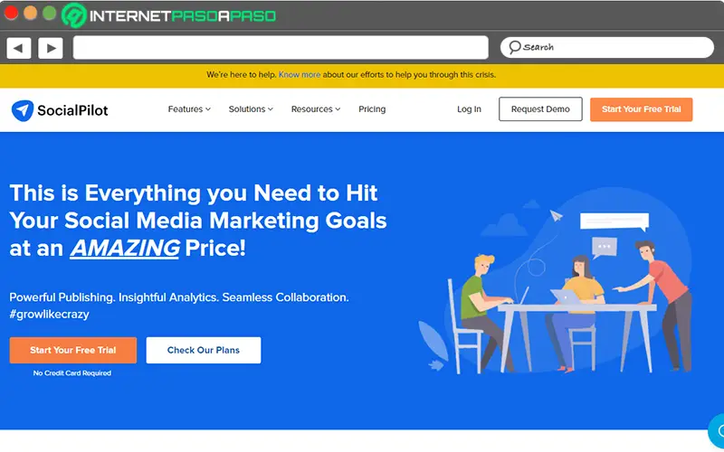The height and width of the screenshot is (452, 724).
Task: Click the browser back arrow button
Action: pyautogui.click(x=19, y=48)
